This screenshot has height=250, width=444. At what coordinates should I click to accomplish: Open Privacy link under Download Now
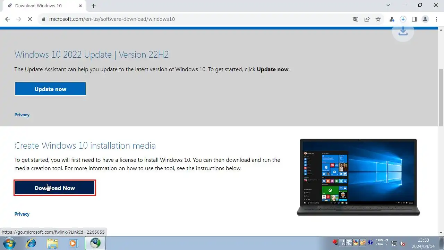tap(22, 214)
